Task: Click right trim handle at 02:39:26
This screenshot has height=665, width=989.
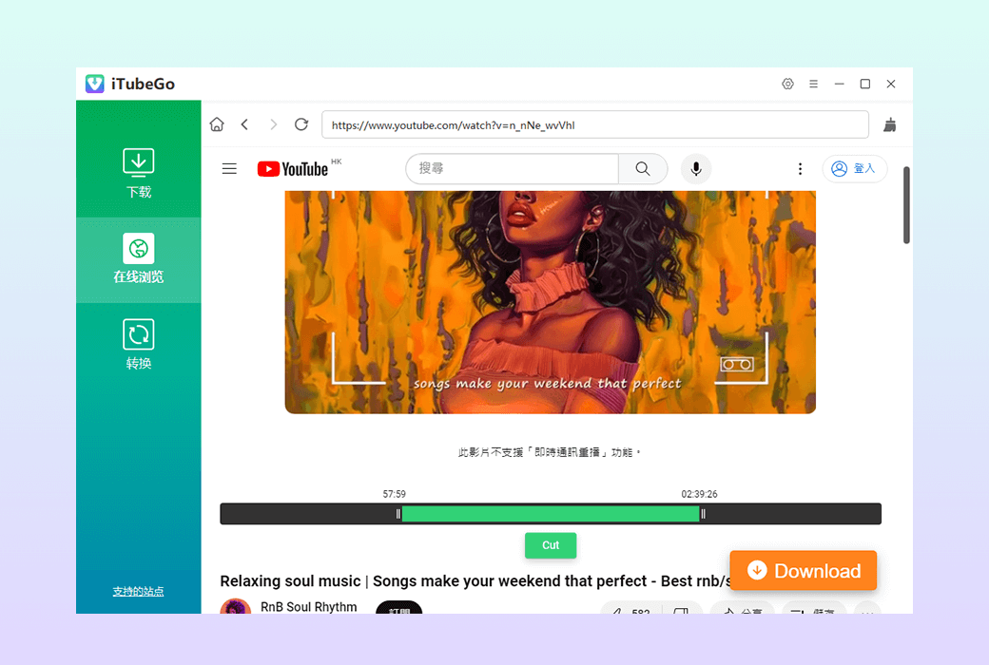Action: (704, 514)
